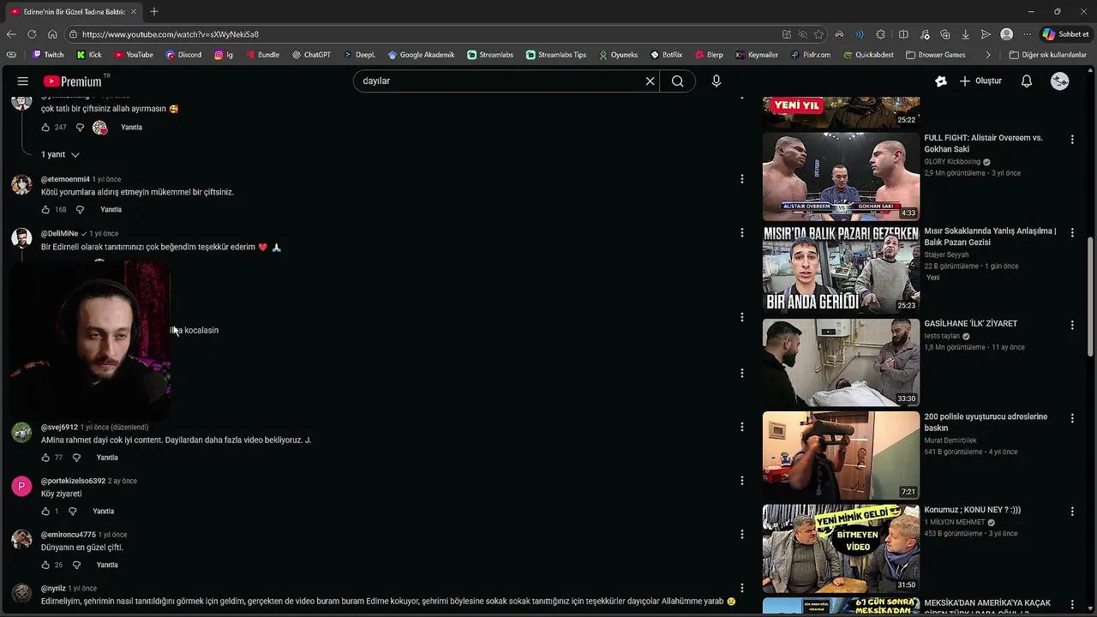Open the Streamlabs Tips bookmark
The height and width of the screenshot is (617, 1097).
tap(556, 55)
